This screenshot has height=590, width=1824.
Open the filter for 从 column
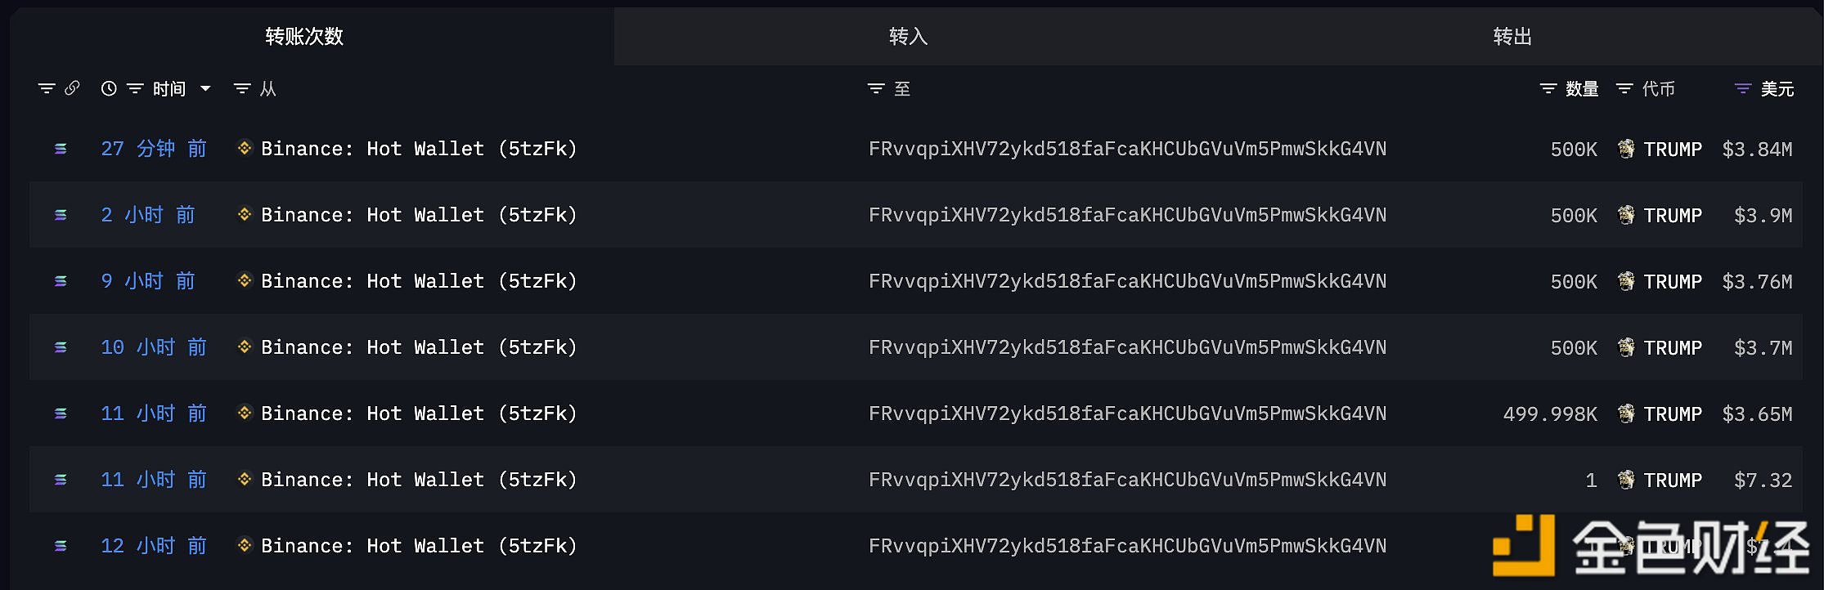click(242, 88)
